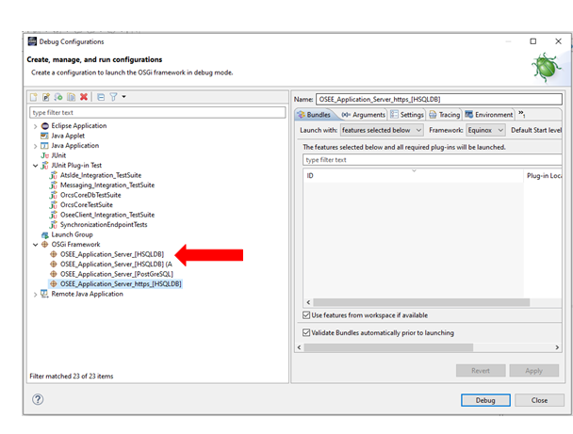Select OSEE_Application_Server_[PostGreSQL] configuration
Screen dimensions: 573x434
tap(117, 274)
